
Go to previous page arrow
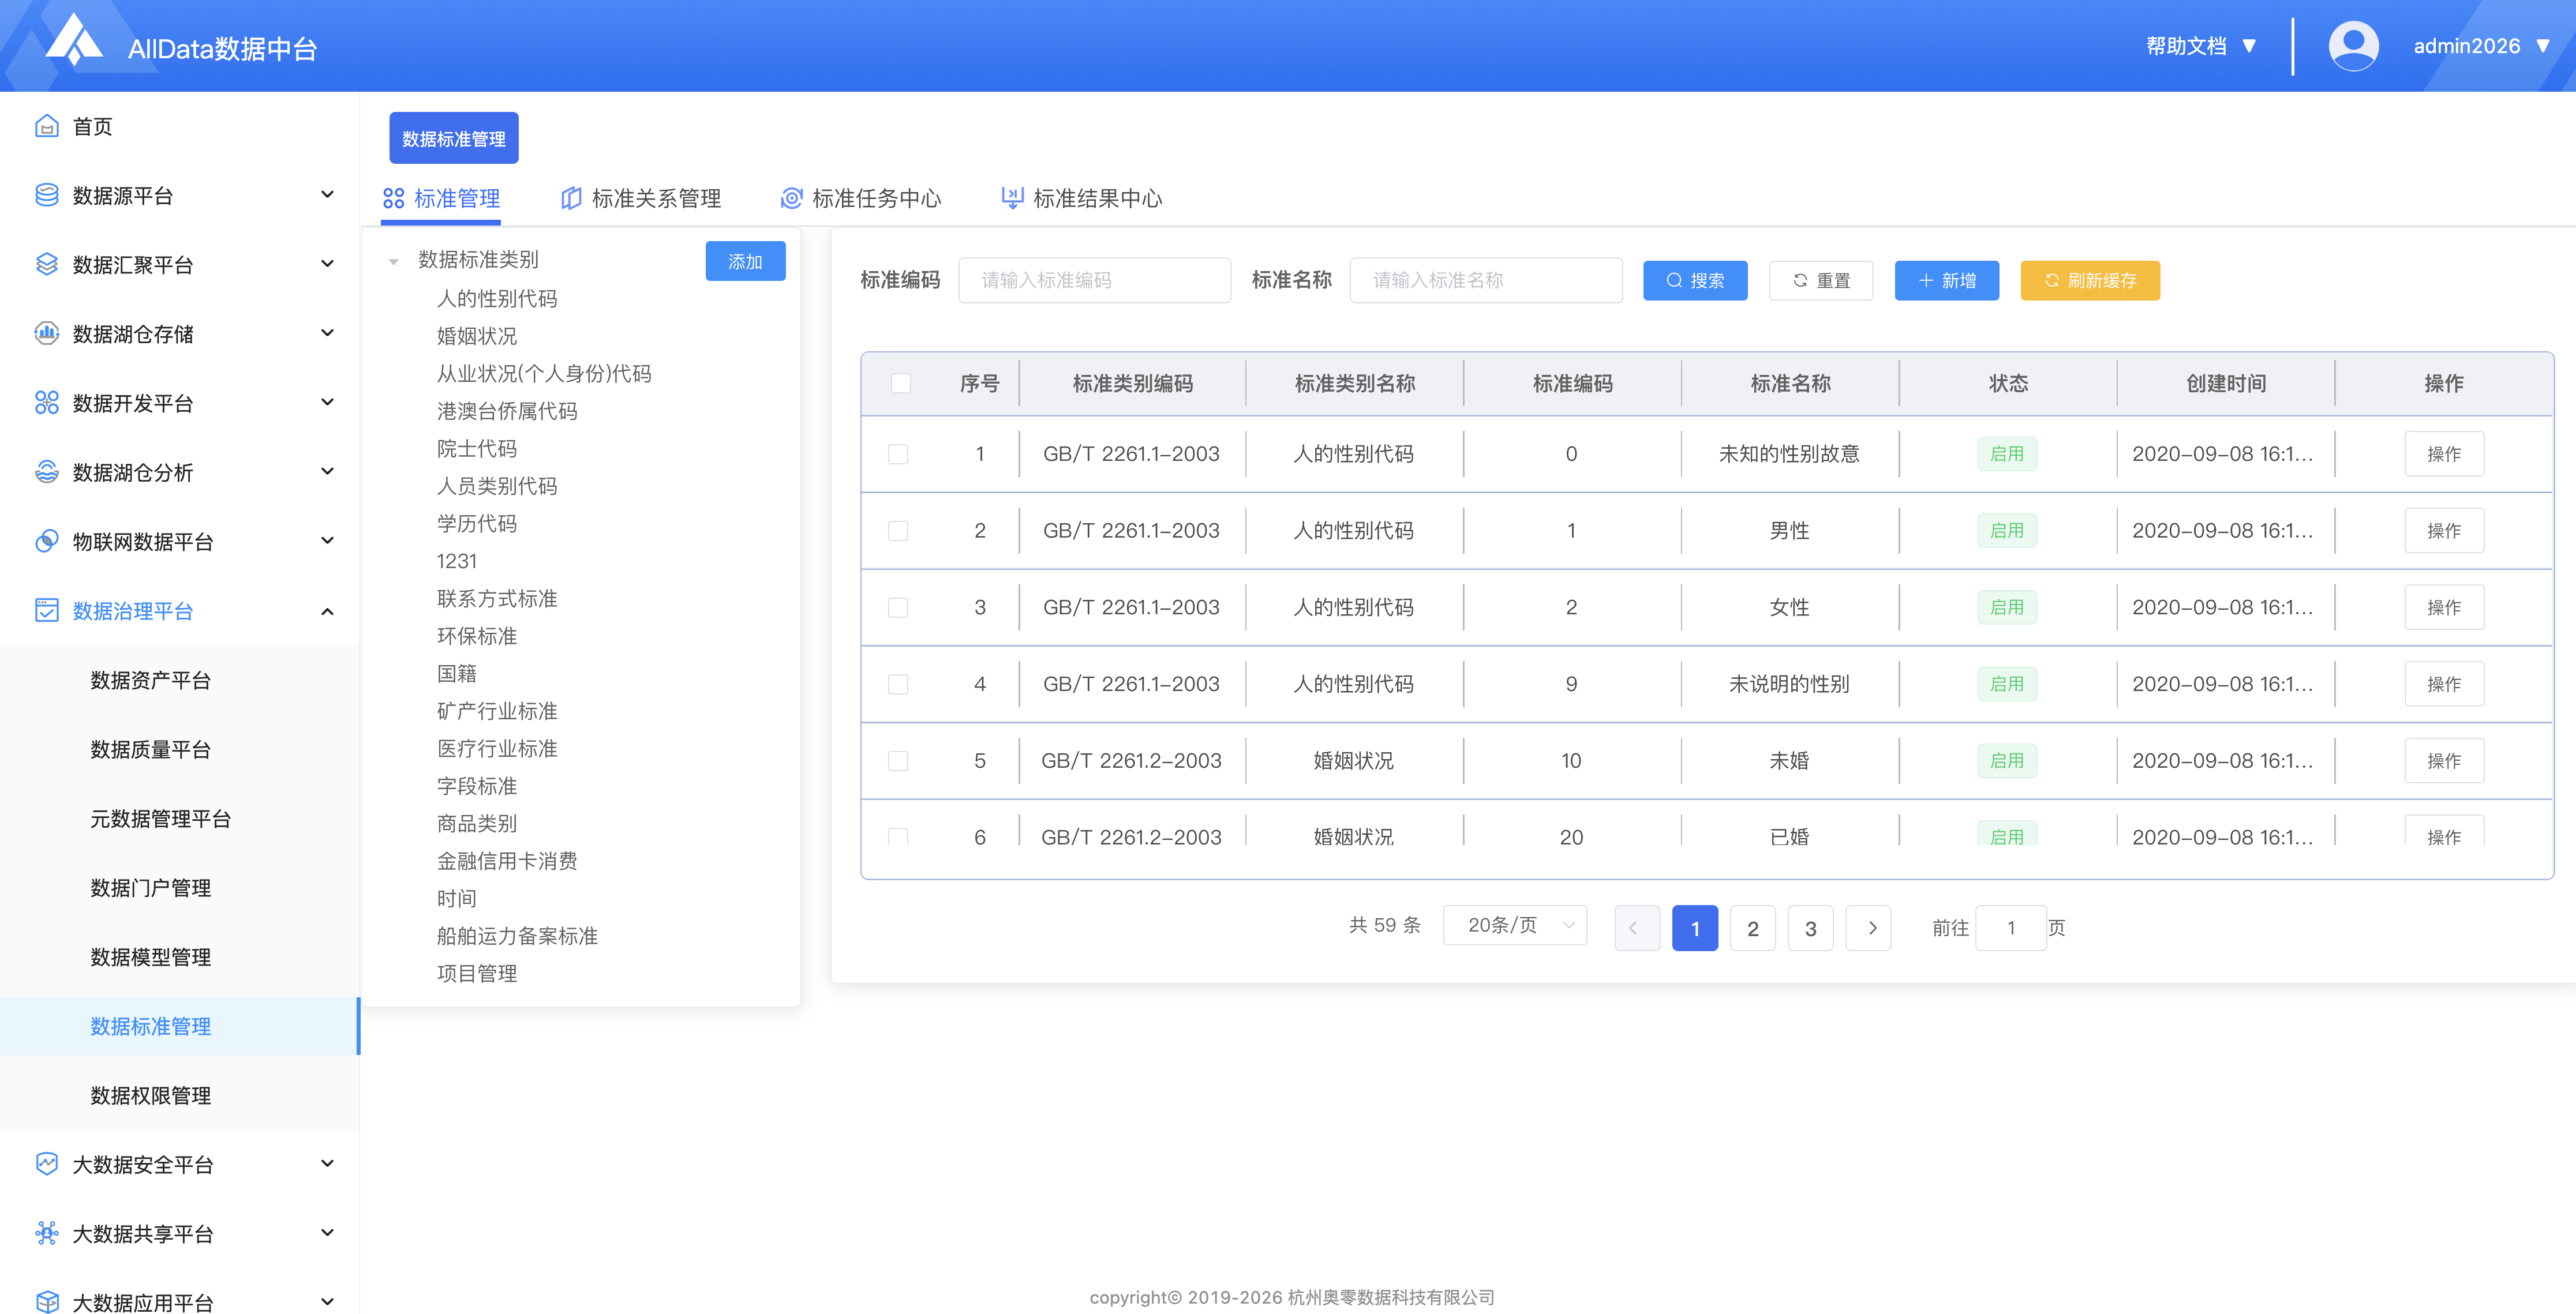1636,928
